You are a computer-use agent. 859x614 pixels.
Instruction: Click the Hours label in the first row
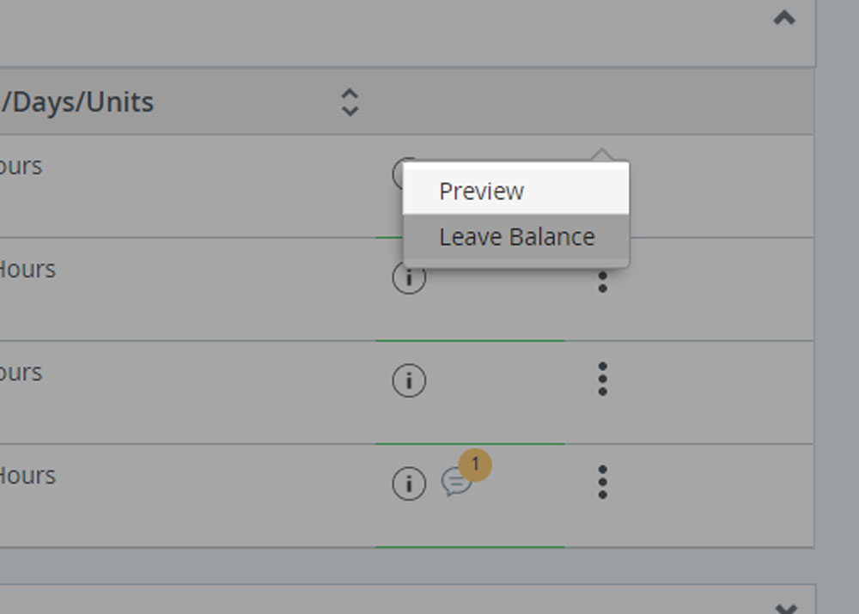[21, 166]
